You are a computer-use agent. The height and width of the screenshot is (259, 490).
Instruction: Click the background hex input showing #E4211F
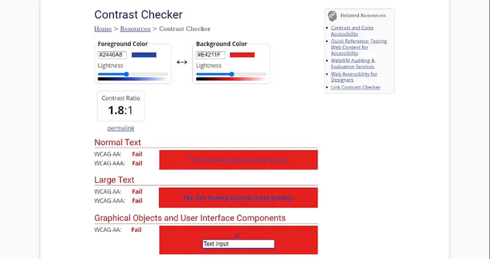[210, 55]
